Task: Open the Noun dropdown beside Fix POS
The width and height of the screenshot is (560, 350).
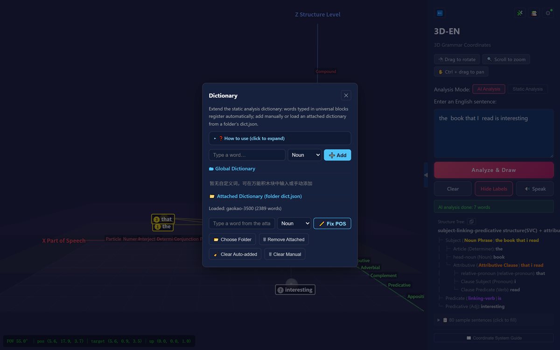Action: [x=294, y=224]
